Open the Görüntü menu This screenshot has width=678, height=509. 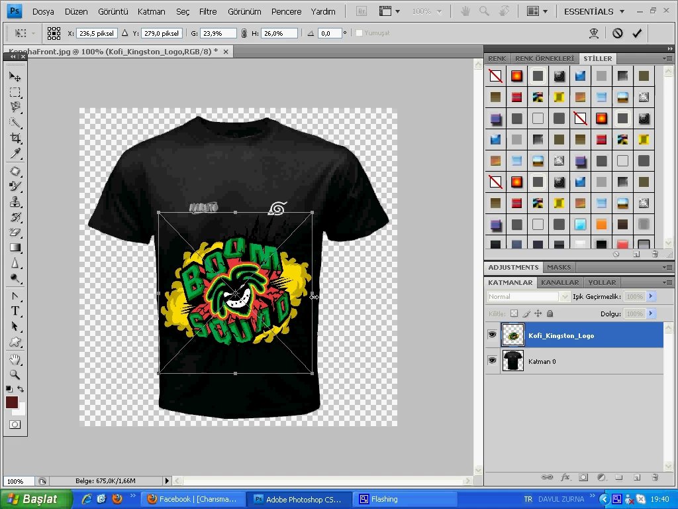click(113, 12)
